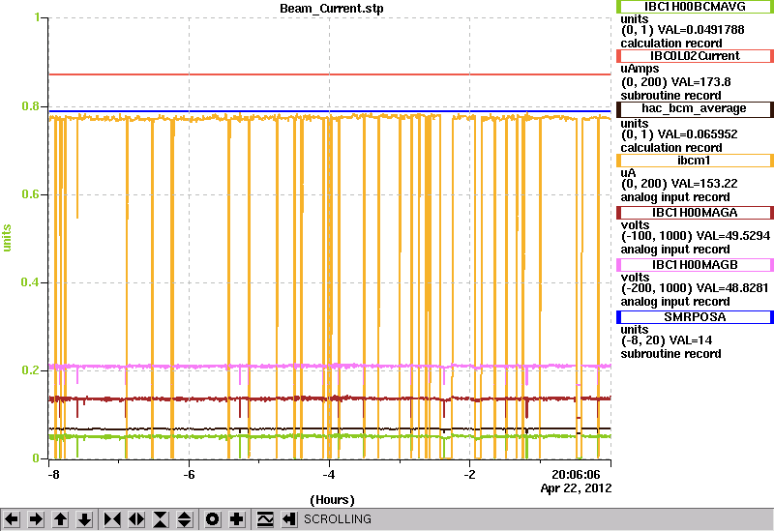Pan the plot left with the left-arrow button
This screenshot has width=774, height=531.
[12, 519]
